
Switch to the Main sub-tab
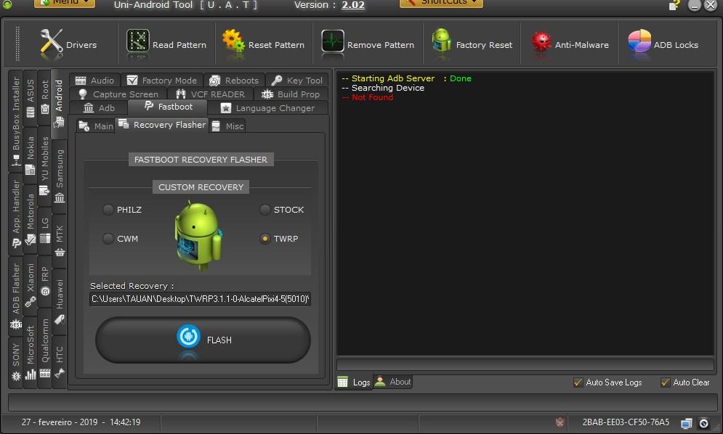tap(96, 126)
